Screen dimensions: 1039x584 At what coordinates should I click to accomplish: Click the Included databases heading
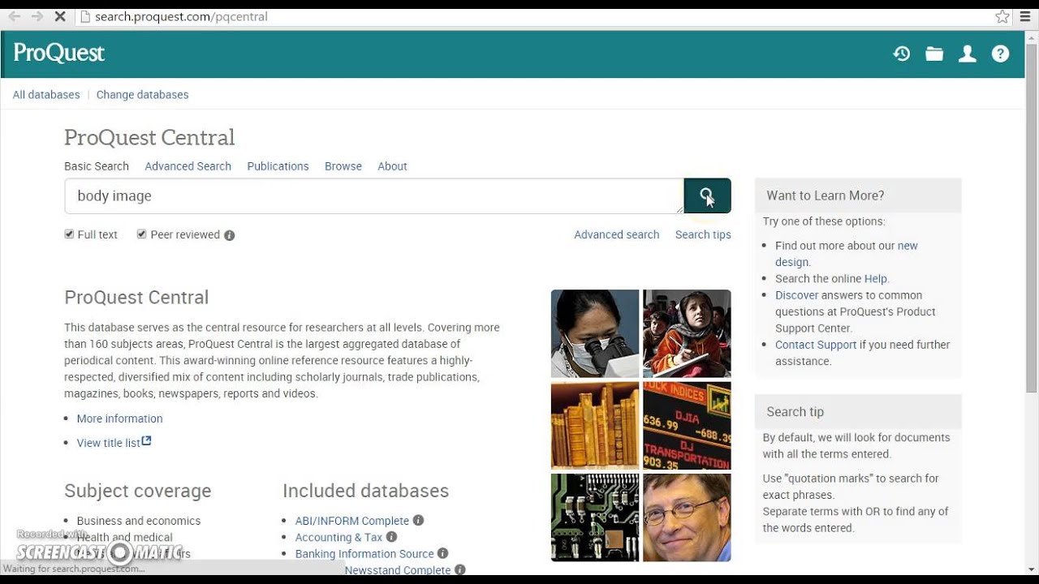pos(365,491)
